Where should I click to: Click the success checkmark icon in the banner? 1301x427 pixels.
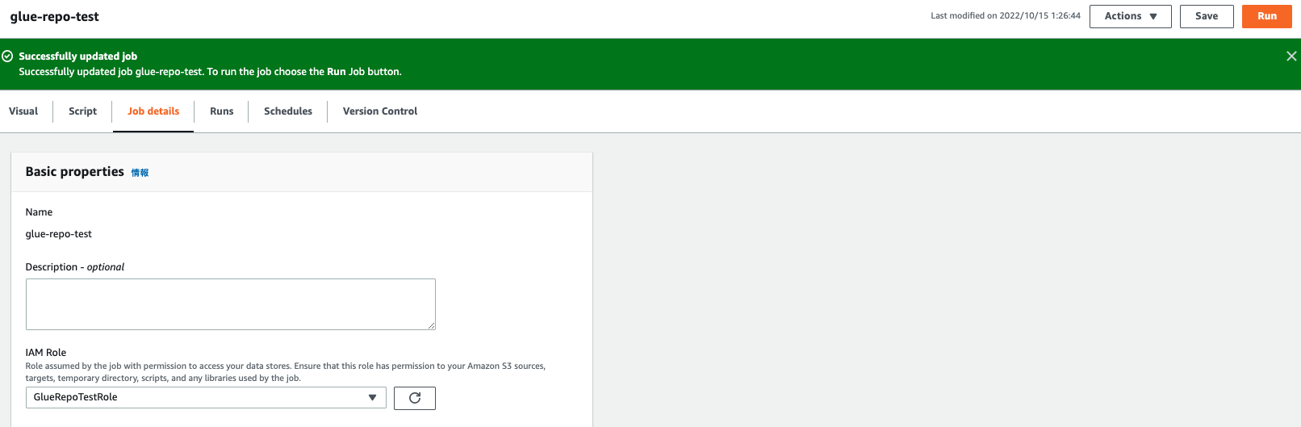[x=7, y=56]
